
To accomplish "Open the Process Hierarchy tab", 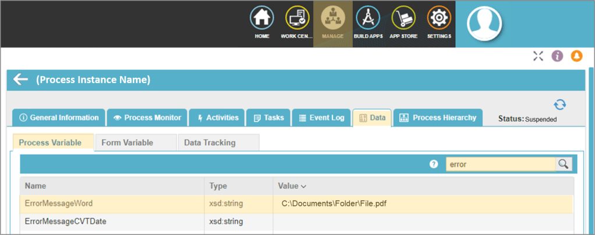I will tap(438, 118).
